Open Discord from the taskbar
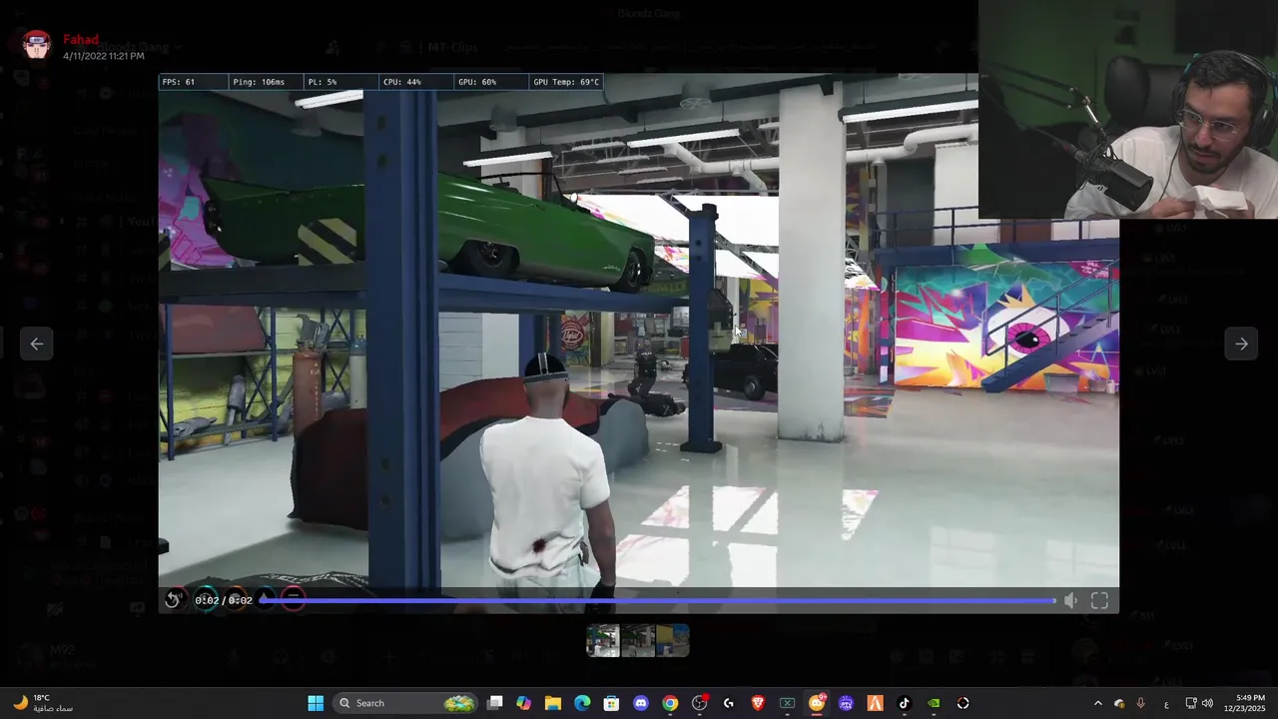 (x=641, y=703)
